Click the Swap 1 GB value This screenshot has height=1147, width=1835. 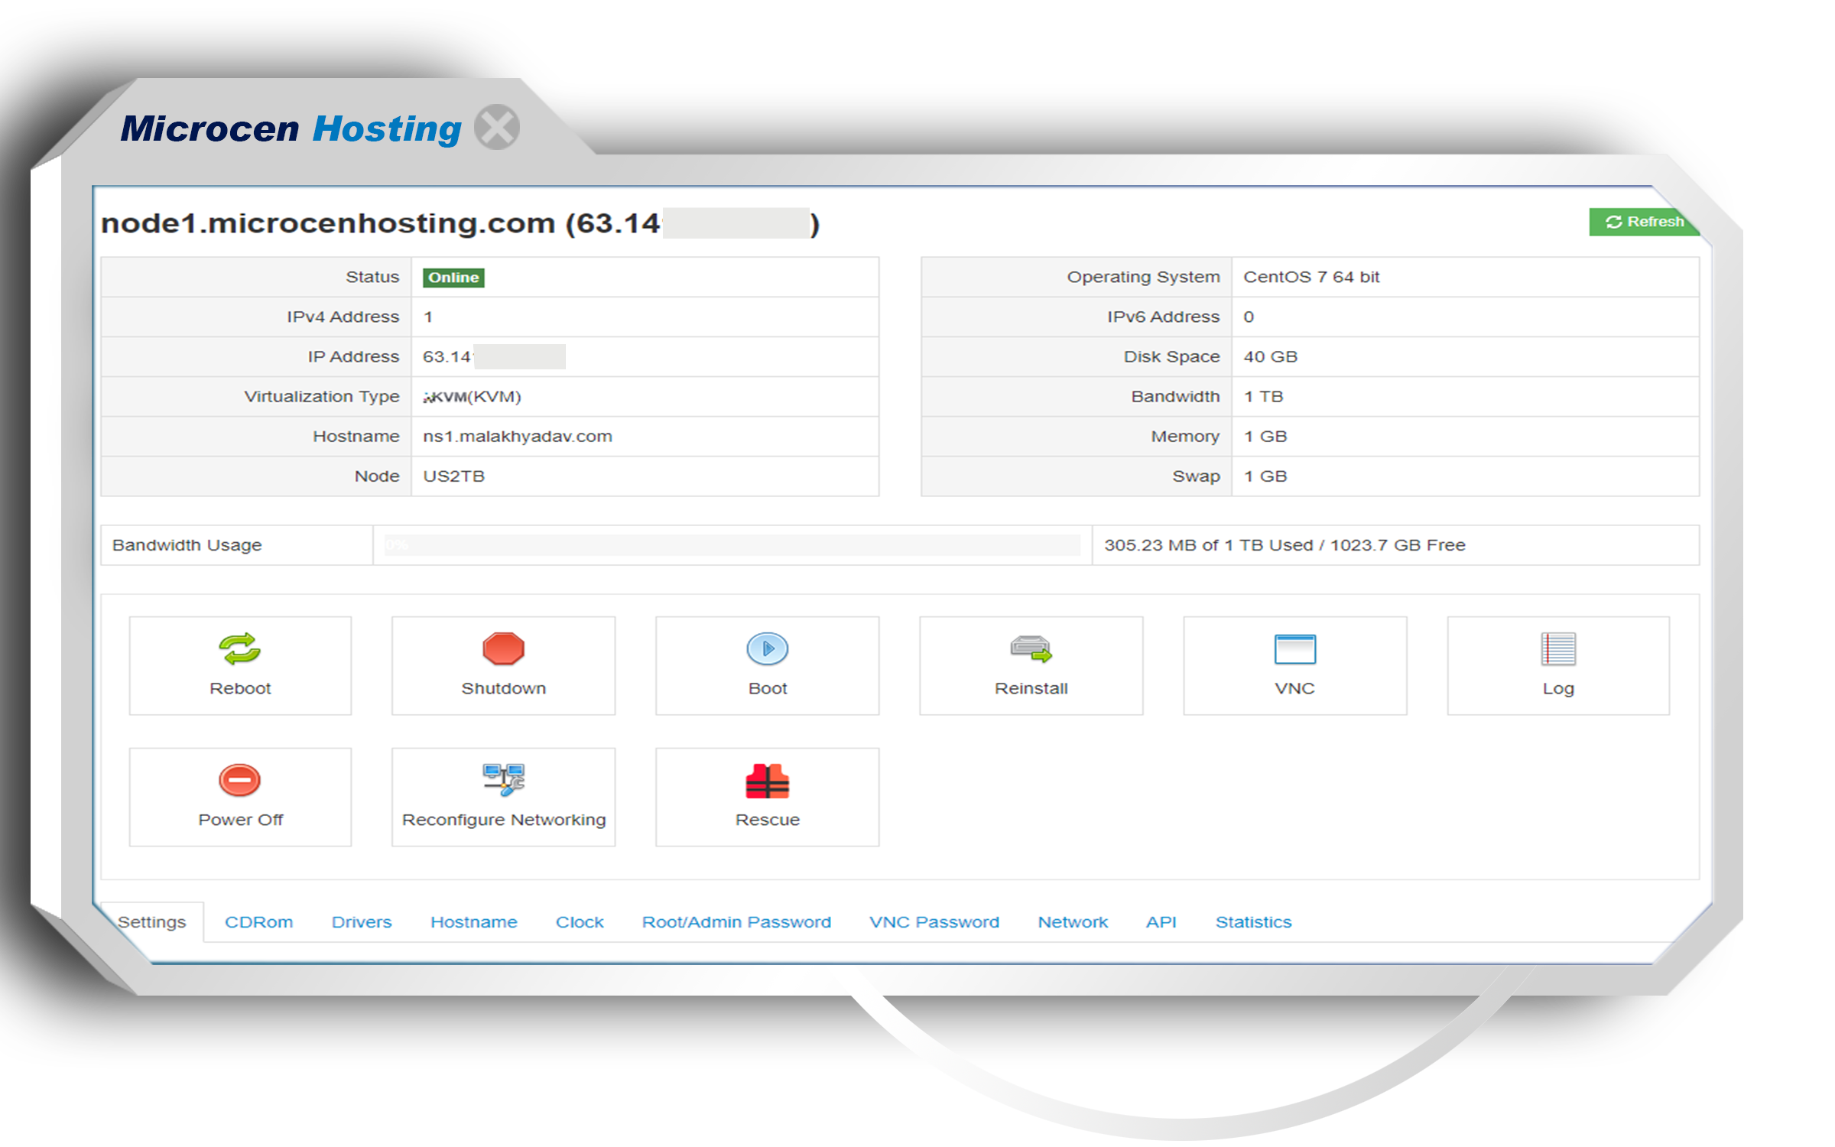pyautogui.click(x=1265, y=476)
